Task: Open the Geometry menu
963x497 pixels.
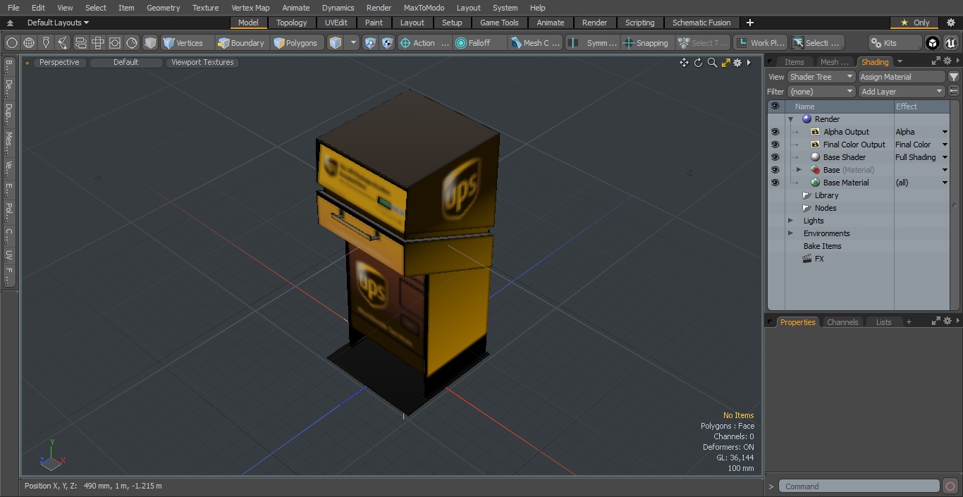Action: (x=163, y=8)
